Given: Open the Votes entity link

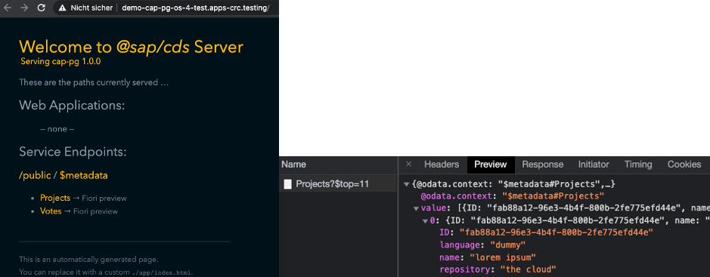Looking at the screenshot, I should click(51, 211).
